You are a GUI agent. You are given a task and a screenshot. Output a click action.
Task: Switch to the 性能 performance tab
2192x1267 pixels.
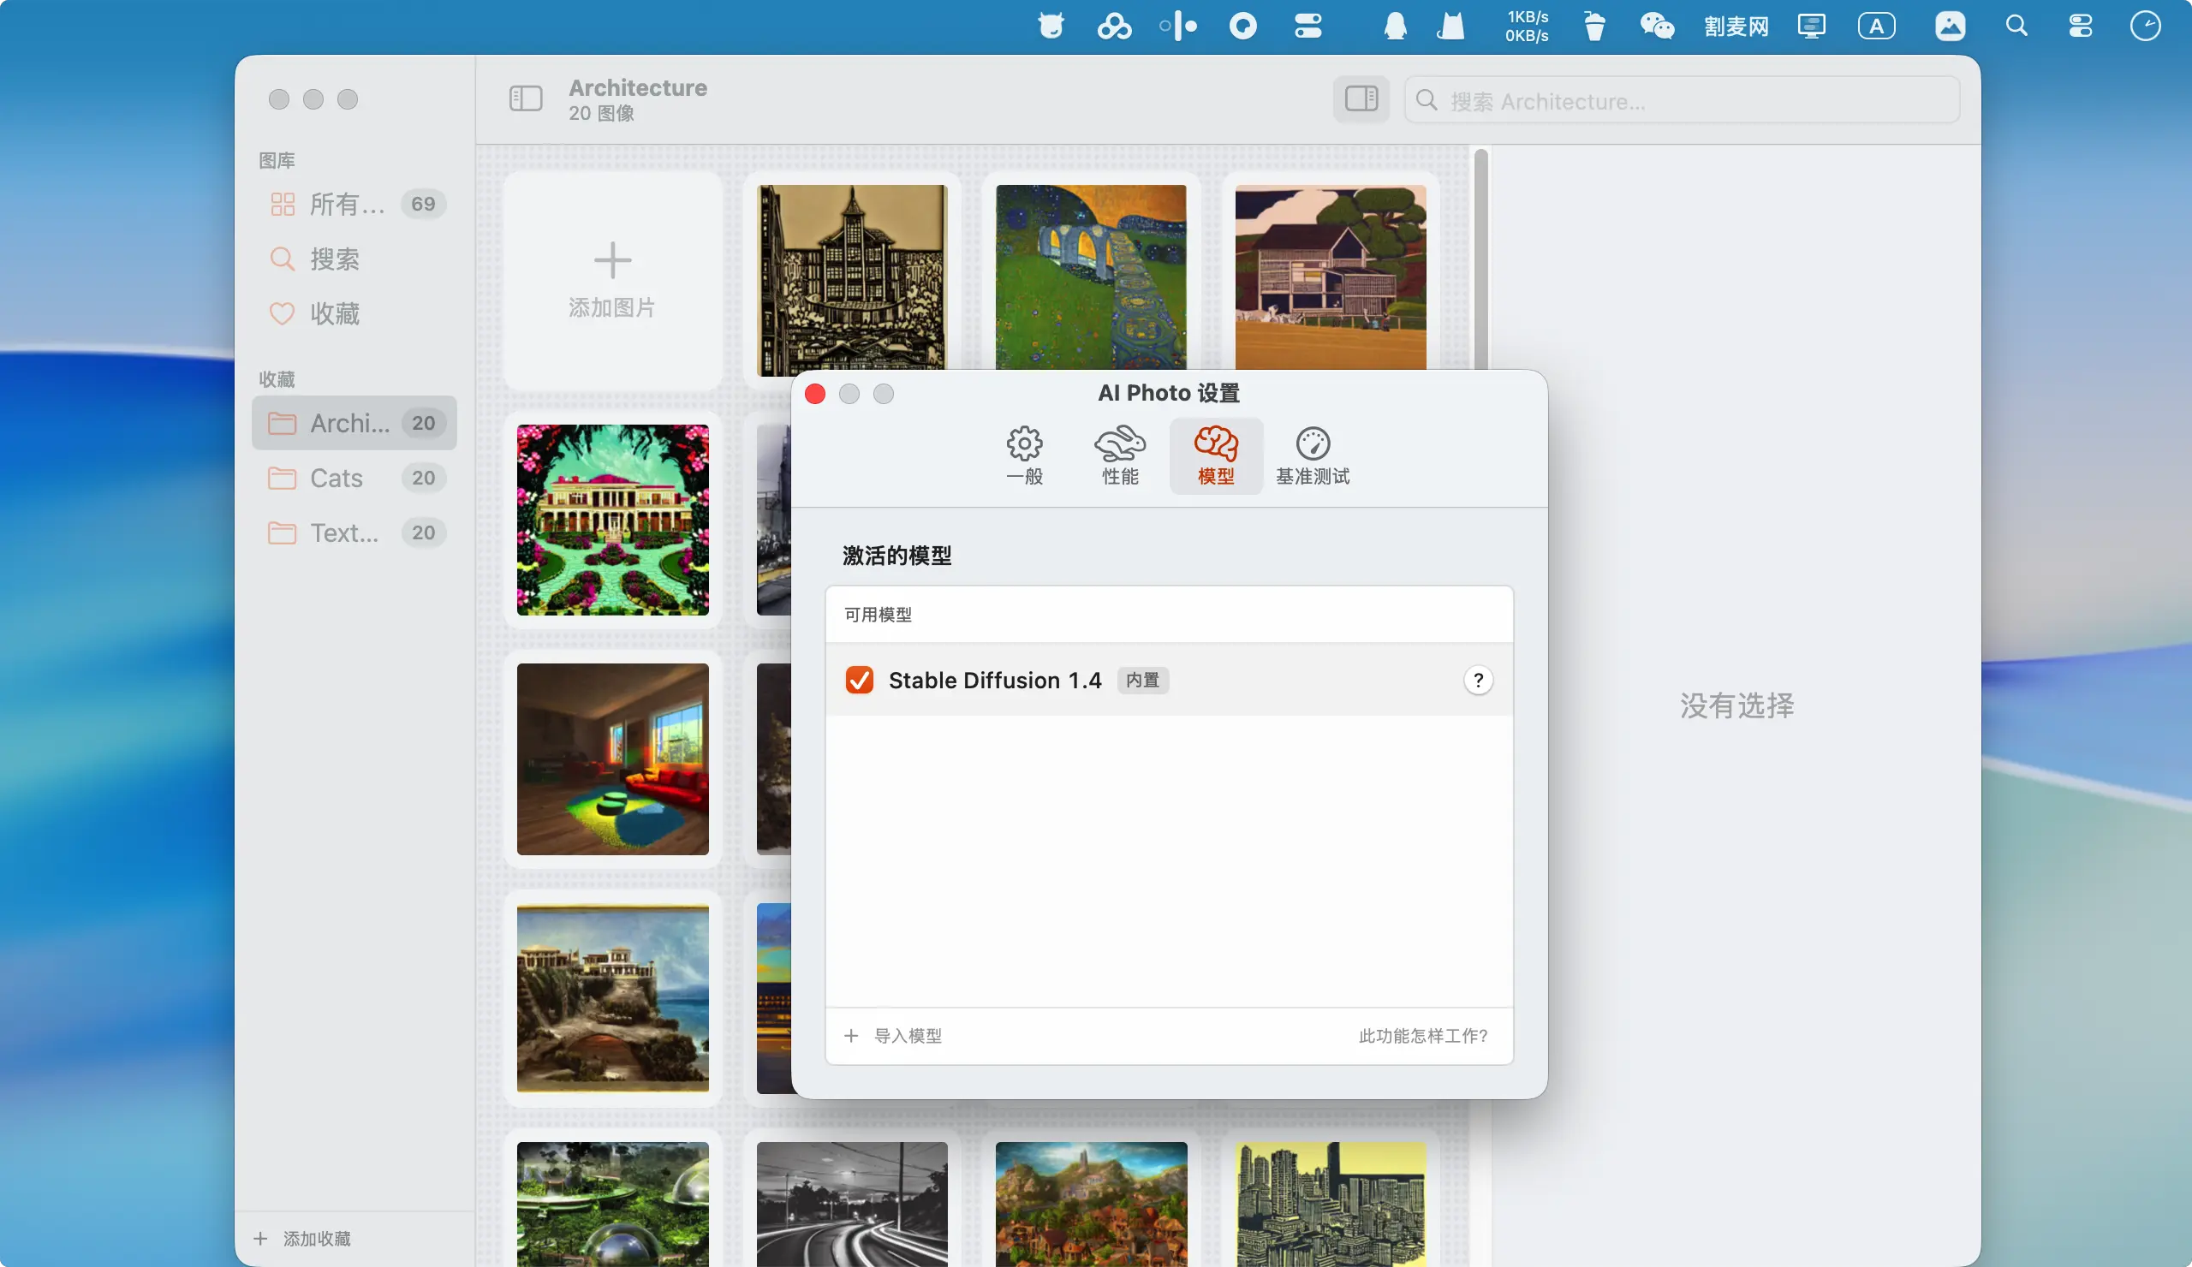1119,455
